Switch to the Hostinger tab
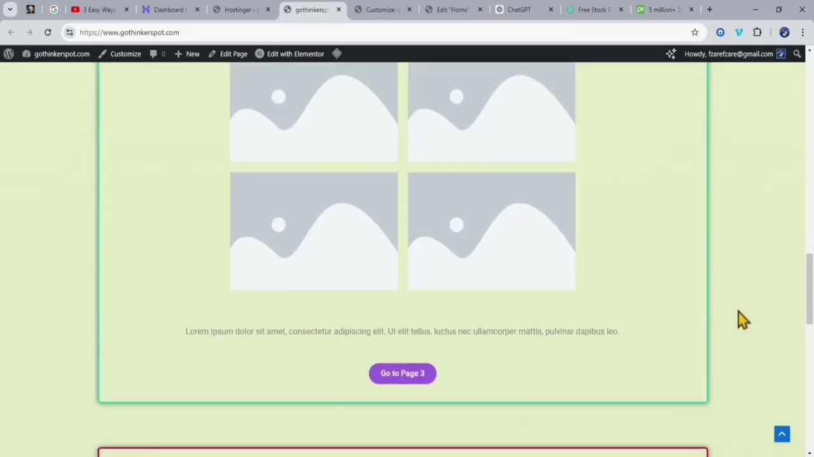The image size is (814, 457). point(241,10)
